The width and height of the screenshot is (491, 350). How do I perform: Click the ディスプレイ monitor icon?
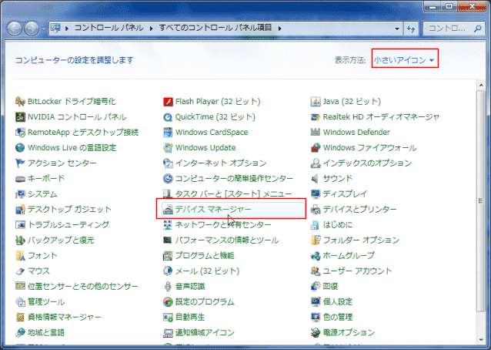click(316, 194)
